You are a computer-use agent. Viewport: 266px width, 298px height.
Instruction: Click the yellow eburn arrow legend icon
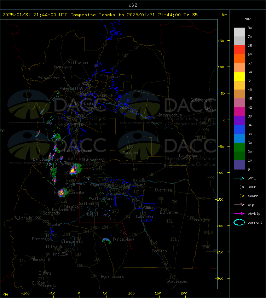239,196
